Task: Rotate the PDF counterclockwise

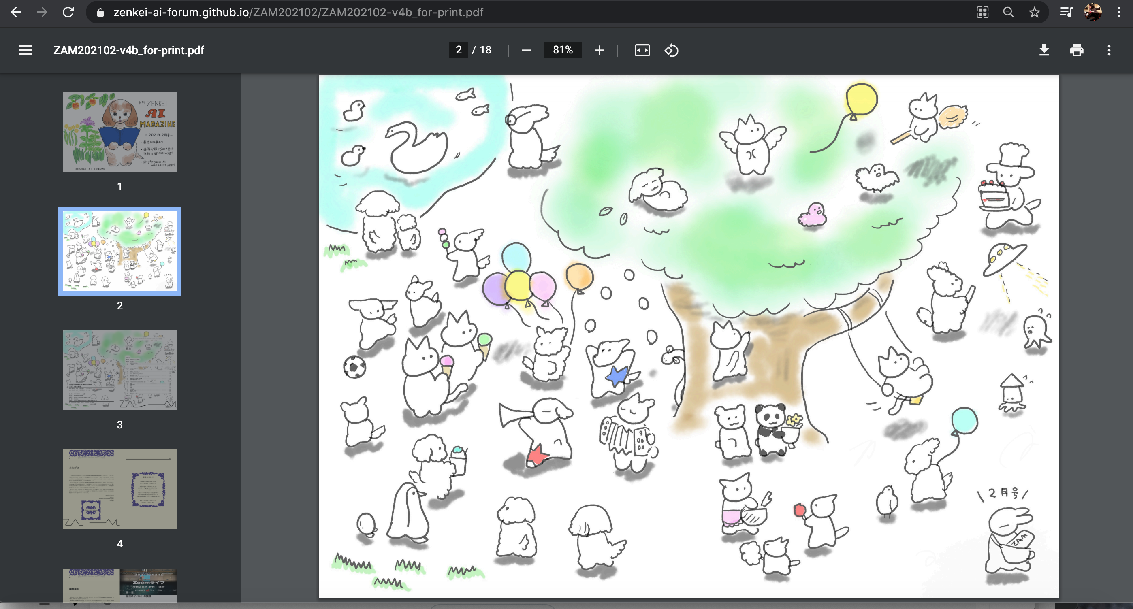Action: (x=671, y=50)
